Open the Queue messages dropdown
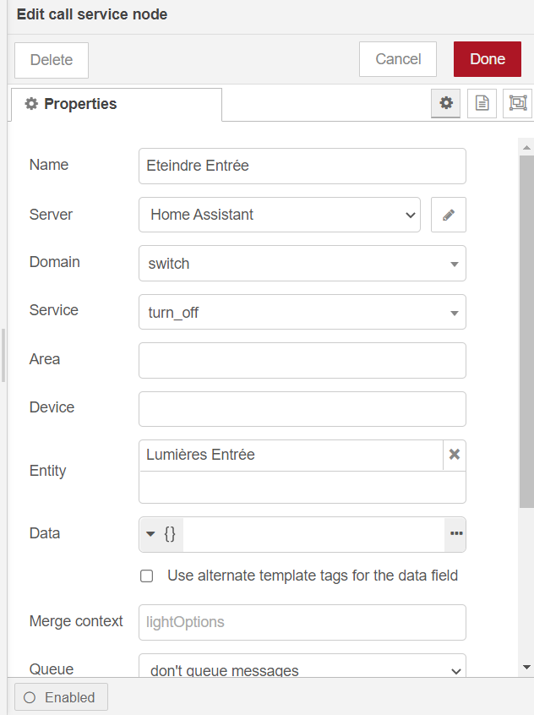 [302, 667]
